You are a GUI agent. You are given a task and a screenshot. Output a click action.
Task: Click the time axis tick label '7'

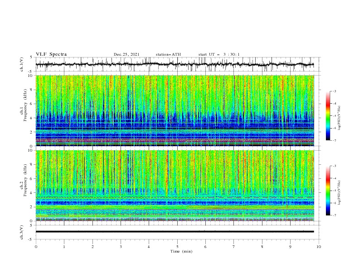coord(234,247)
